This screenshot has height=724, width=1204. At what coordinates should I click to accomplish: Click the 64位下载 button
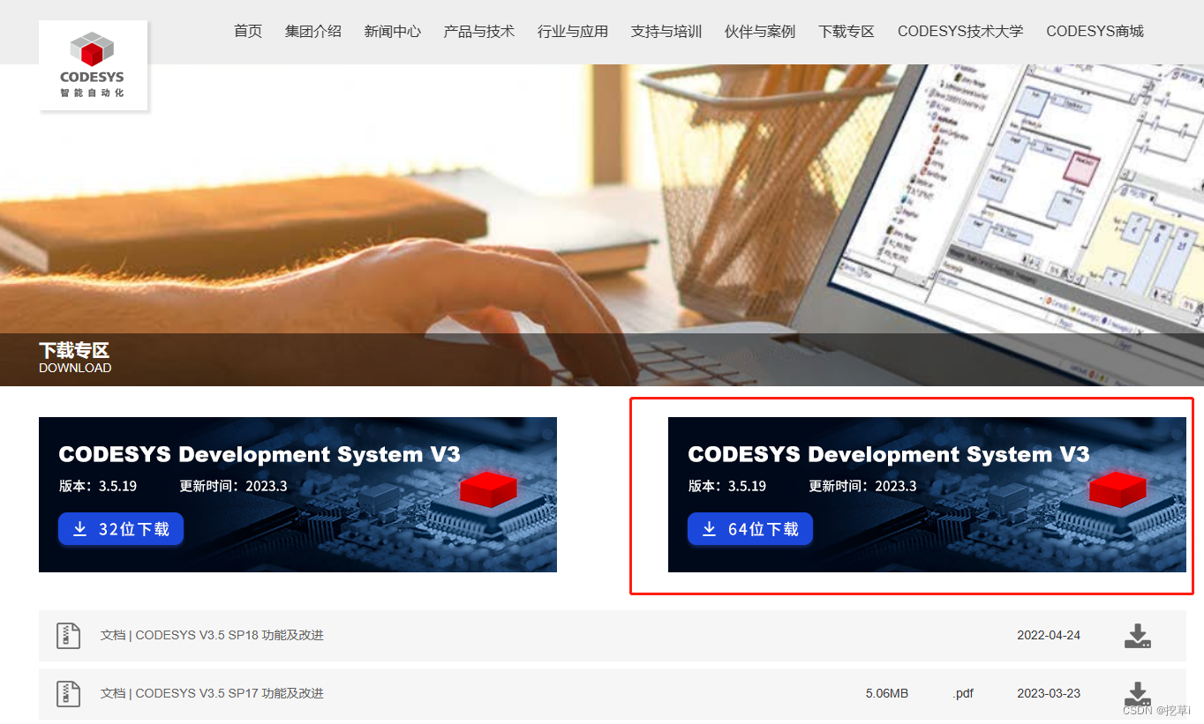click(x=750, y=528)
